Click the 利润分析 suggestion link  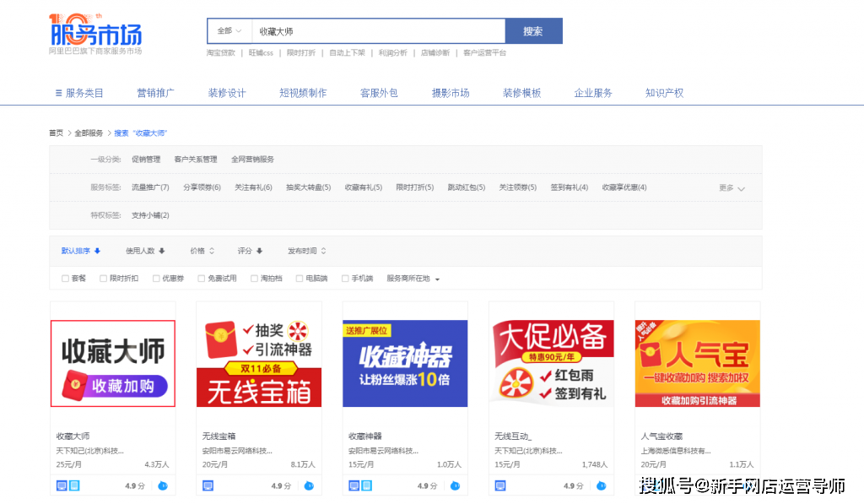[x=393, y=53]
